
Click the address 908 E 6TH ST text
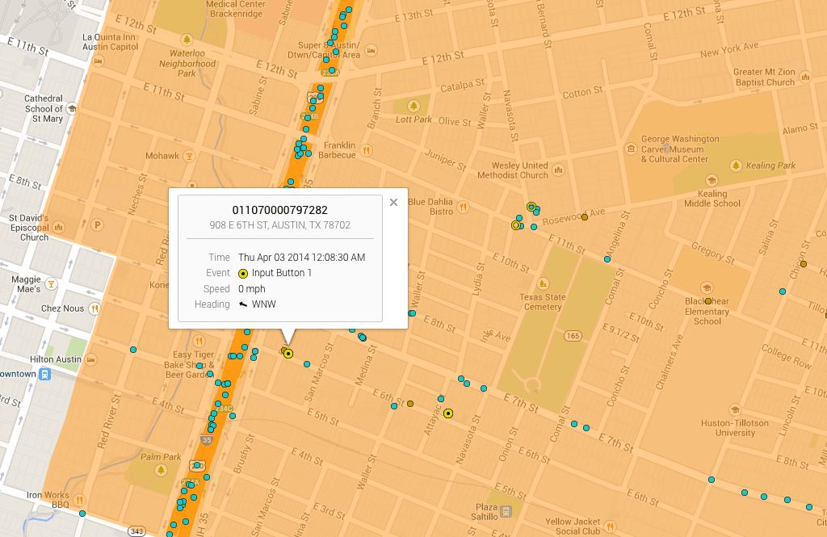point(280,225)
